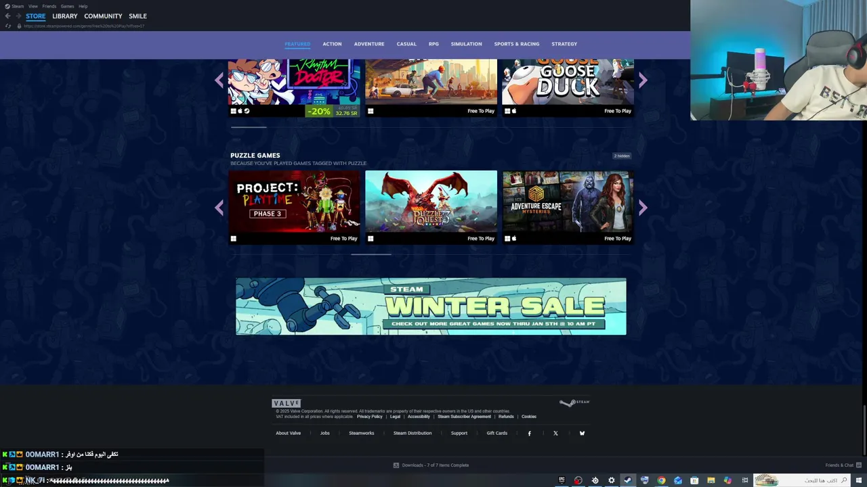
Task: Show next games in Puzzle Games carousel
Action: click(643, 208)
